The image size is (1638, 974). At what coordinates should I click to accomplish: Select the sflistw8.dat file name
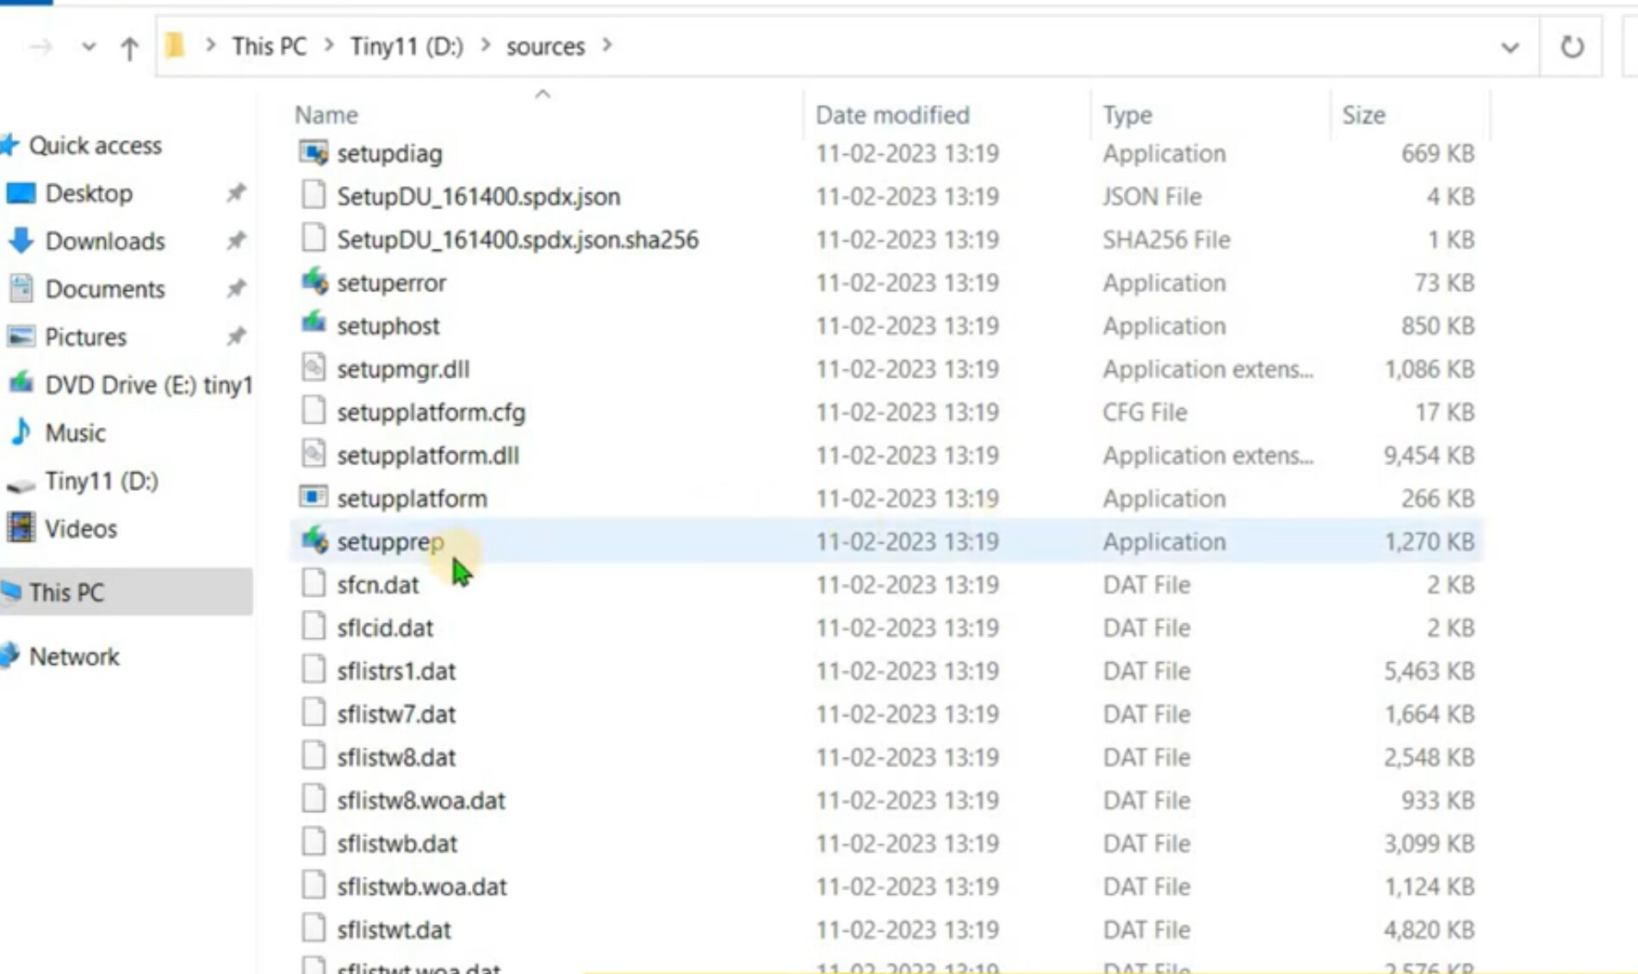396,757
